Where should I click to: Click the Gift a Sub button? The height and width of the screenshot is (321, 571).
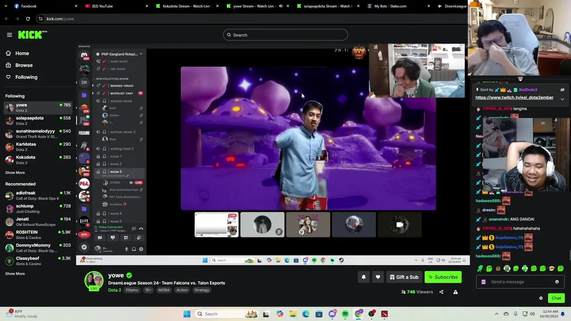404,277
